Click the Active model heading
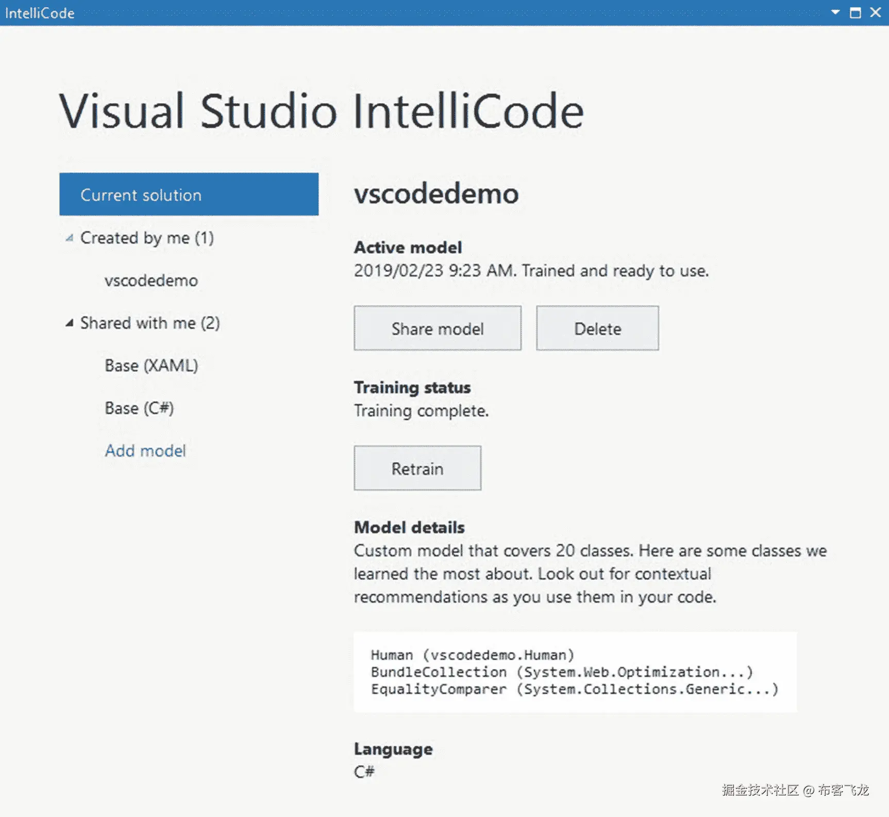 408,248
